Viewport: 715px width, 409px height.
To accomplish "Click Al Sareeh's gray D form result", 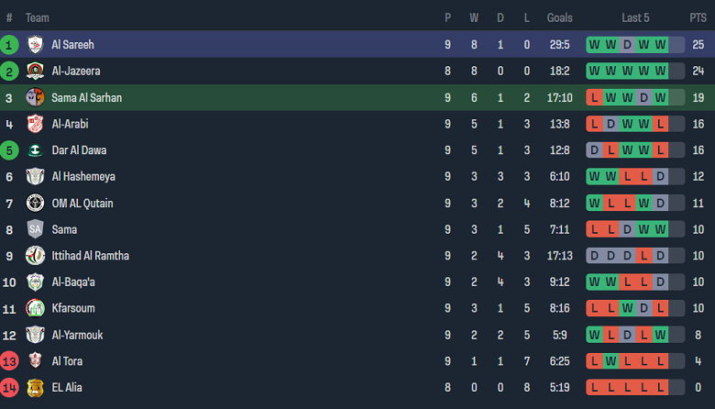I will [x=627, y=44].
